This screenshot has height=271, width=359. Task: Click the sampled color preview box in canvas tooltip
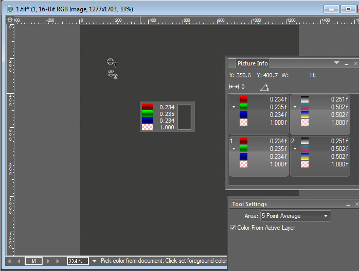184,117
